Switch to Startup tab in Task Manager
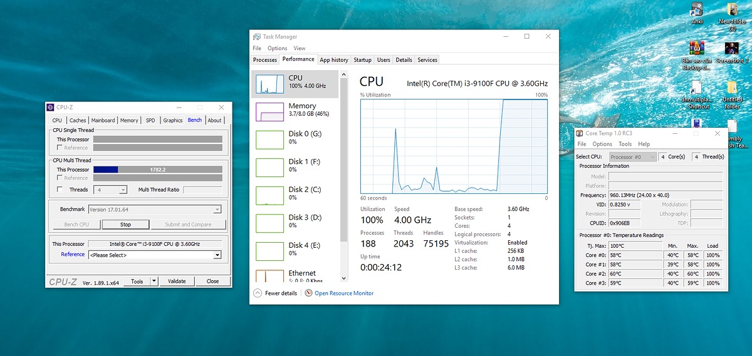The width and height of the screenshot is (752, 356). [x=362, y=60]
